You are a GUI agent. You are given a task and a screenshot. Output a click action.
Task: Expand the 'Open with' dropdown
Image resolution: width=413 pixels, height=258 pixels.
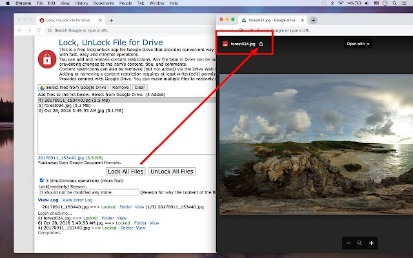358,44
